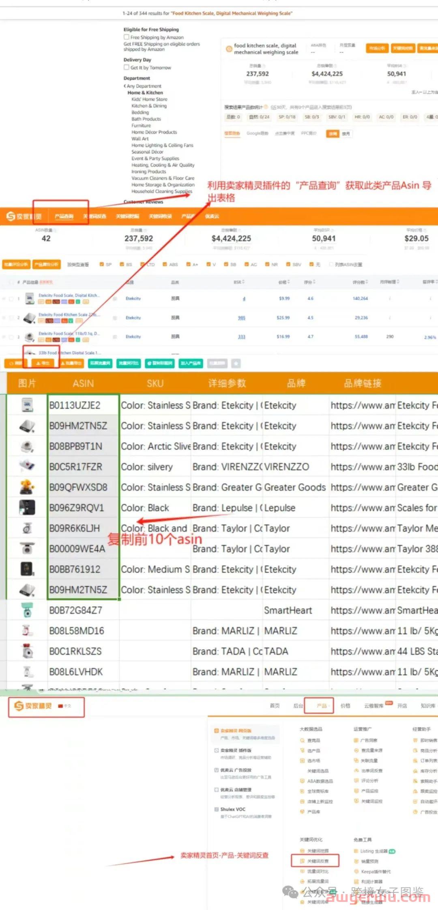Toggle the A+ filter checkbox

[x=189, y=264]
